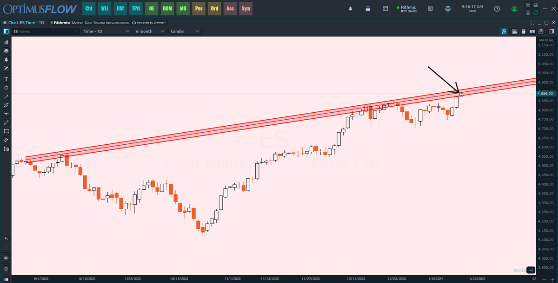558x283 pixels.
Task: Activate the Ellipse drawing tool
Action: coord(6,88)
